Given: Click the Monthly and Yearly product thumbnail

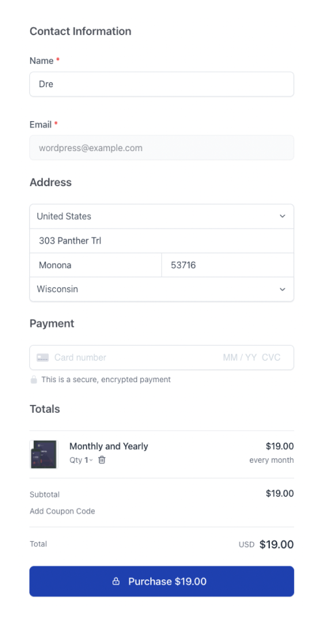Looking at the screenshot, I should click(x=44, y=454).
